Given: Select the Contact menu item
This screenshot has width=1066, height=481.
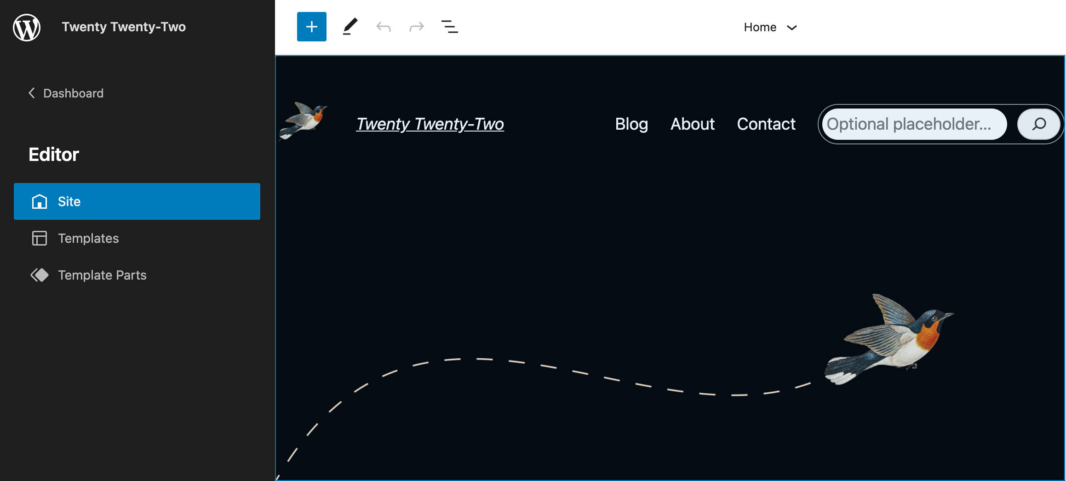Looking at the screenshot, I should pos(766,124).
